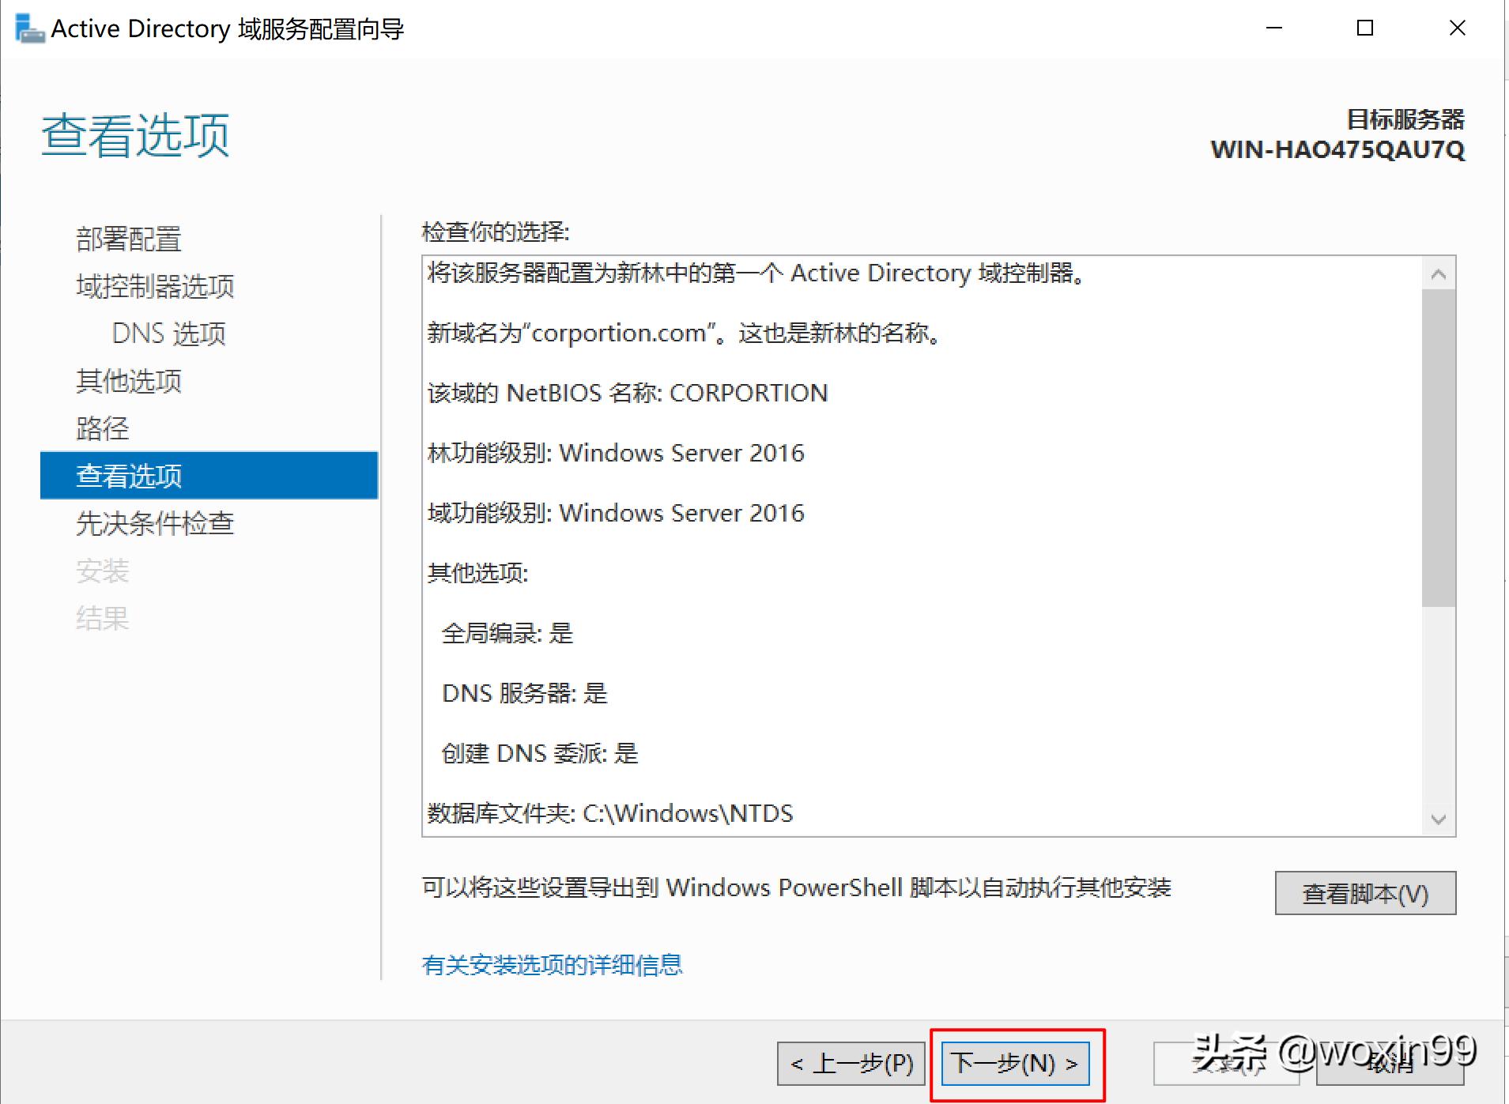Select 其他选项 in the navigation pane

click(127, 381)
